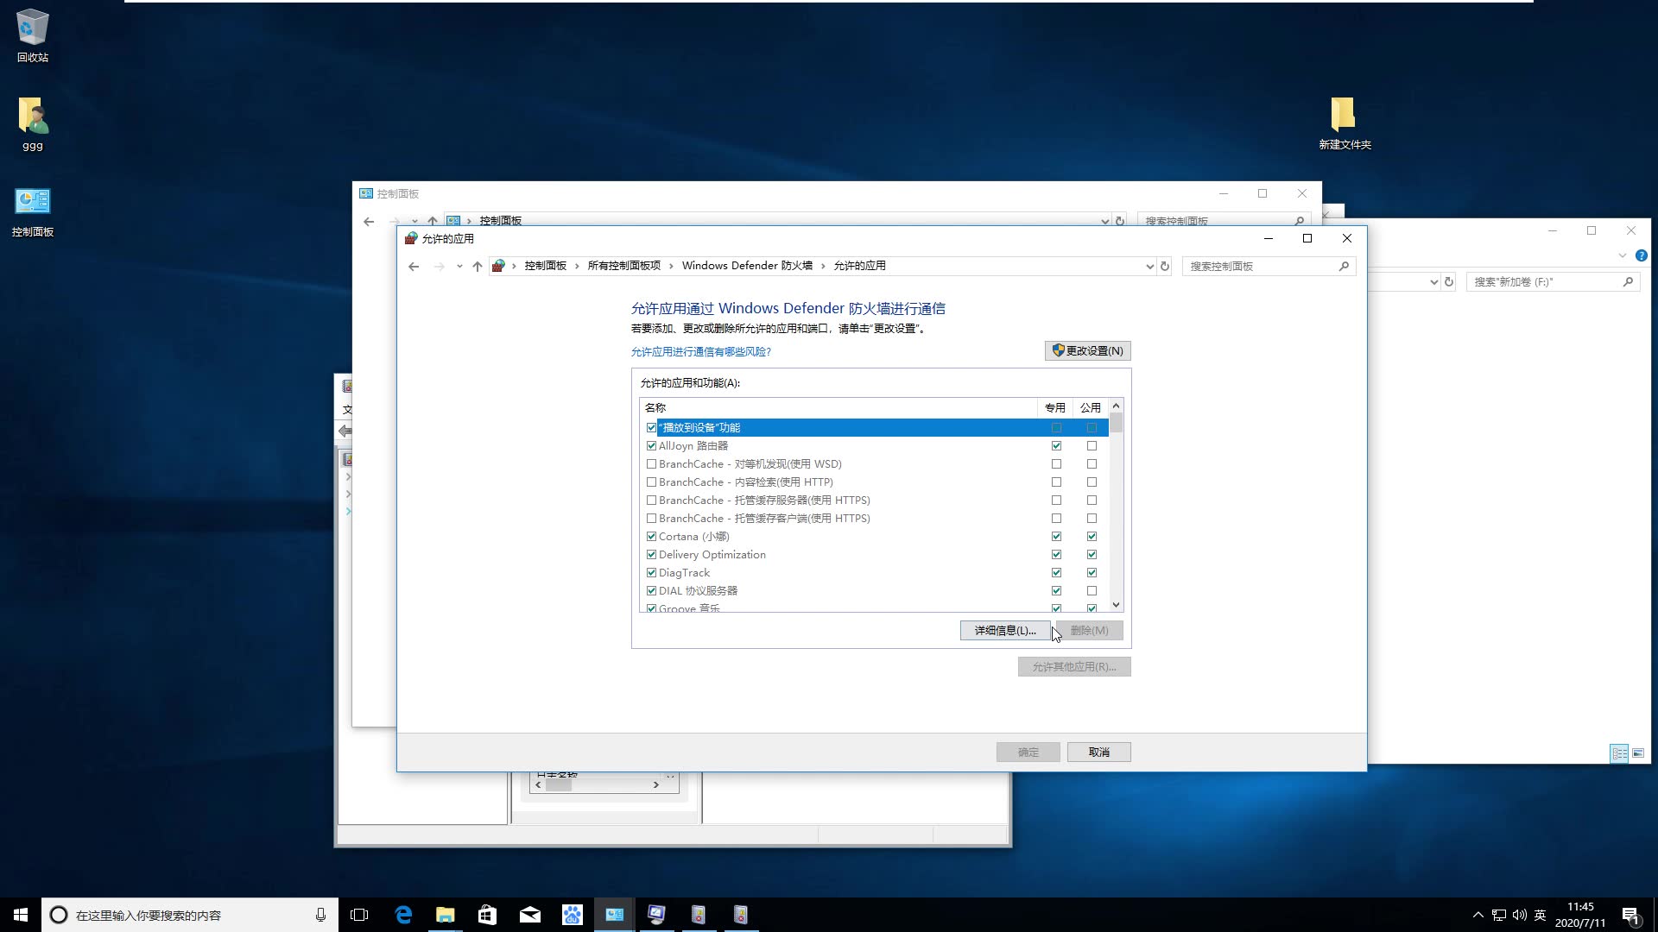1658x932 pixels.
Task: Open the ggg user folder icon
Action: tap(33, 123)
